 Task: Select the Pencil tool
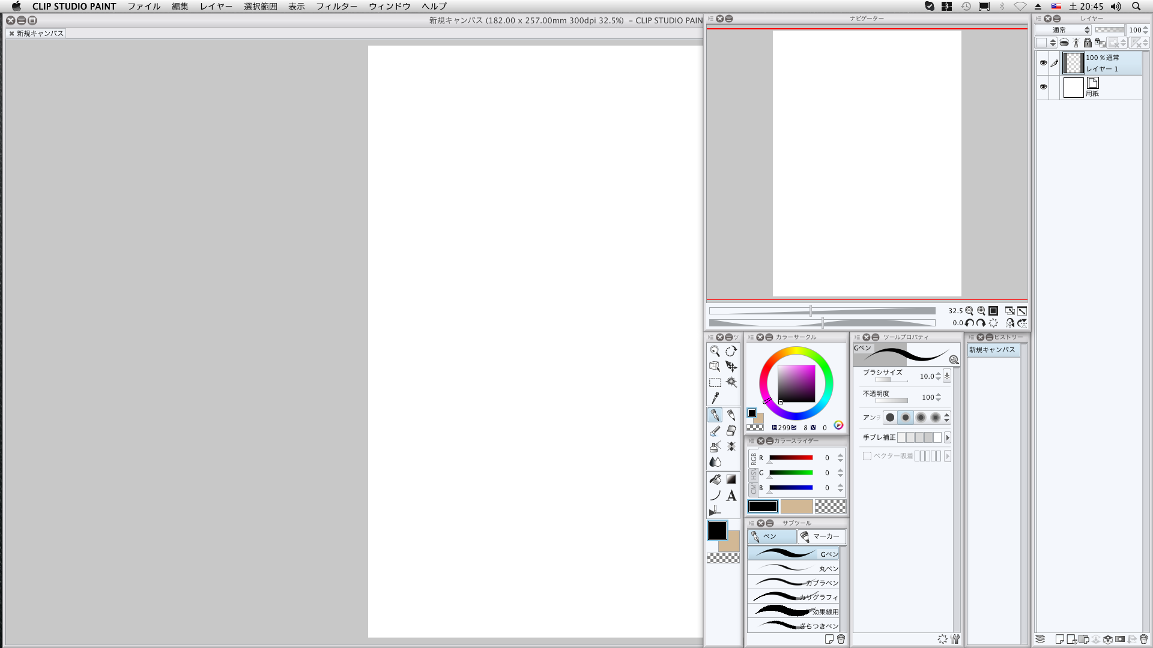[x=731, y=415]
